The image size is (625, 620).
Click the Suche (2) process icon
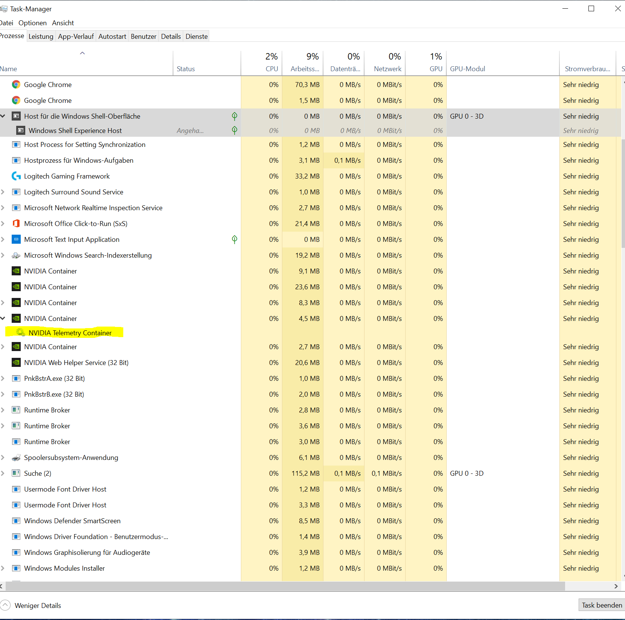(x=16, y=473)
